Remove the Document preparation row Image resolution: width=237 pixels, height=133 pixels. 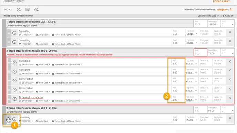pyautogui.click(x=230, y=98)
